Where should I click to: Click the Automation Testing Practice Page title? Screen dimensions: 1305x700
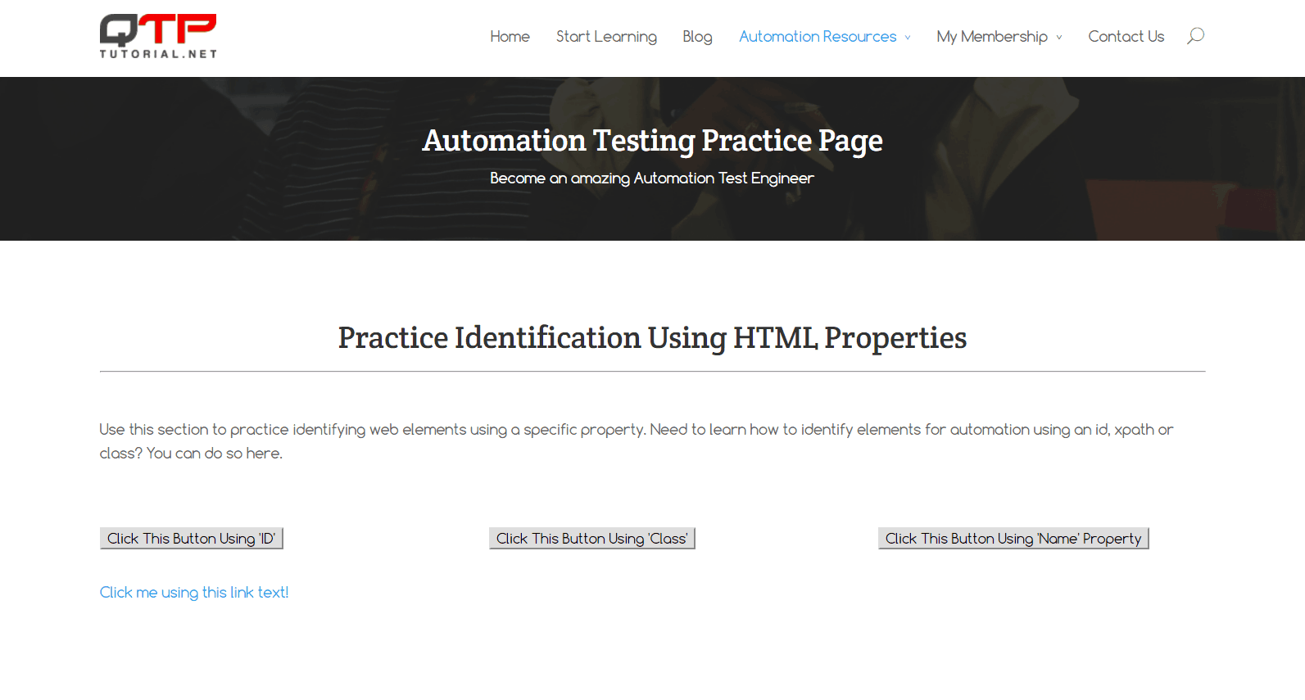[652, 141]
